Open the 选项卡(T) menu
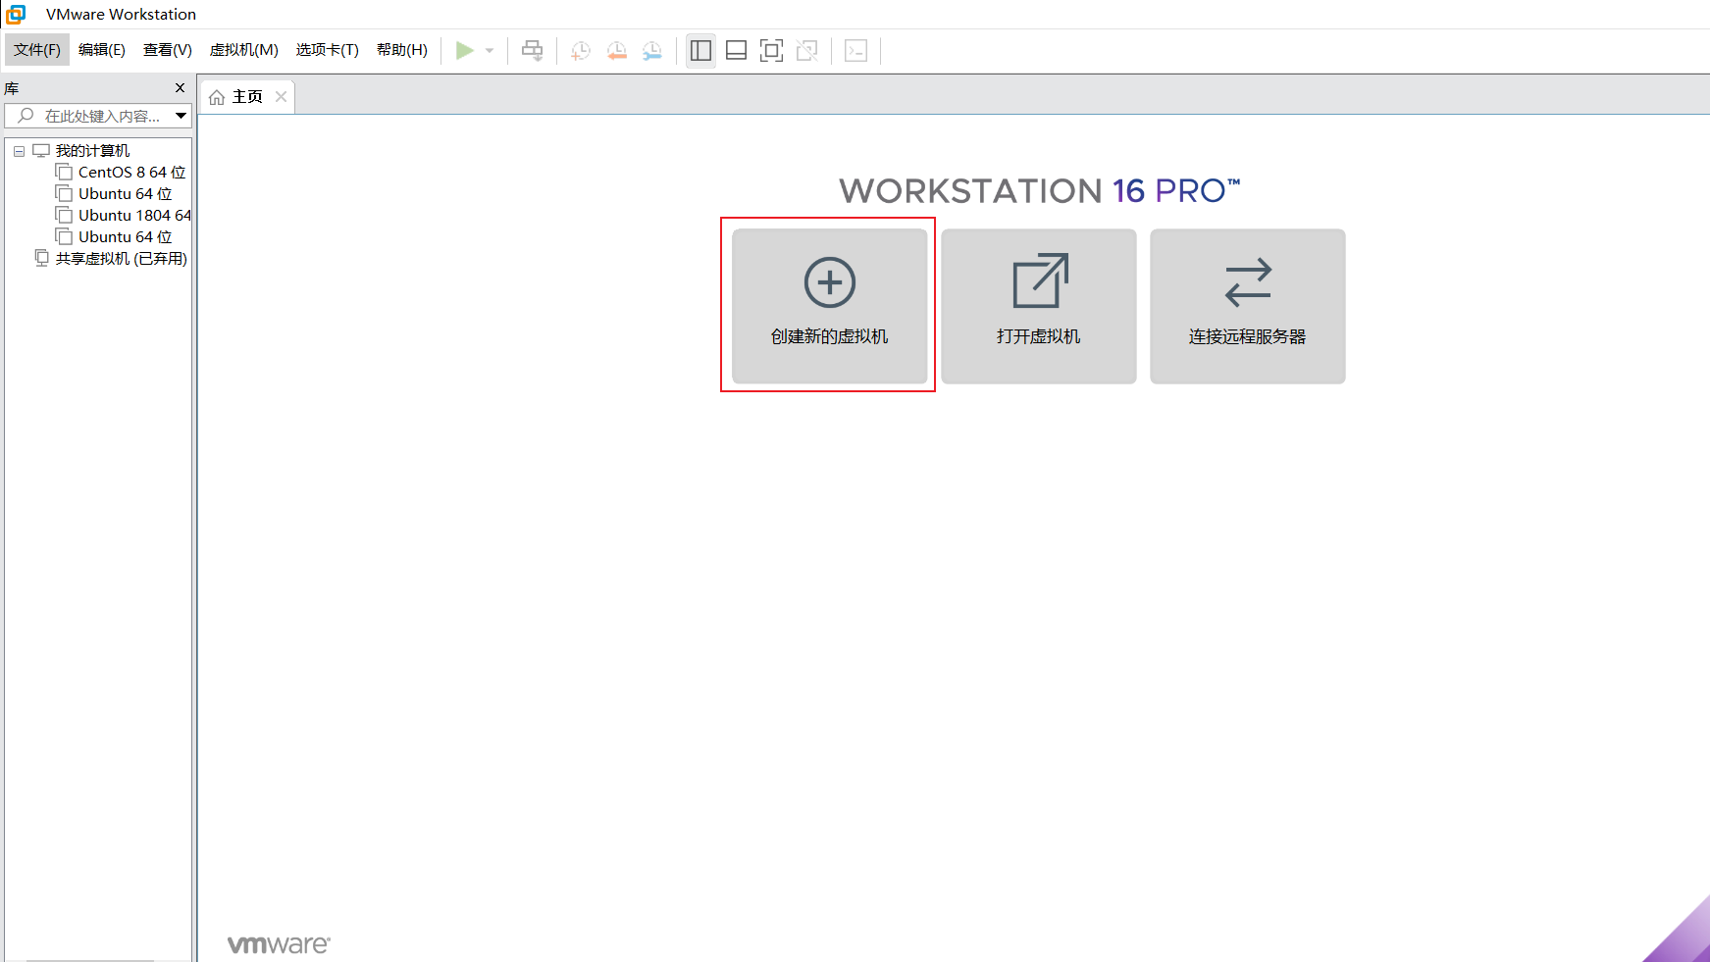The height and width of the screenshot is (962, 1710). (328, 50)
